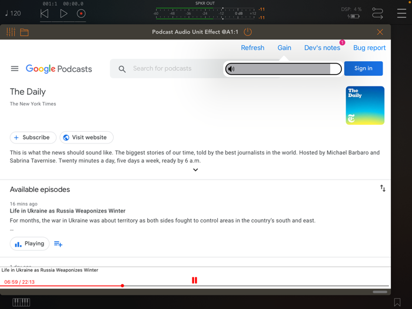Adjust the gain volume slider
Viewport: 412px width, 309px height.
tap(284, 69)
